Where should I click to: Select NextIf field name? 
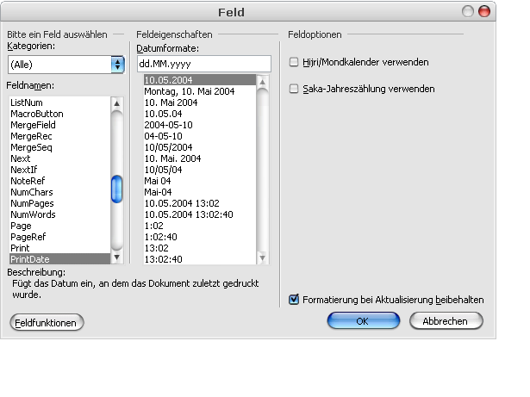tap(59, 170)
